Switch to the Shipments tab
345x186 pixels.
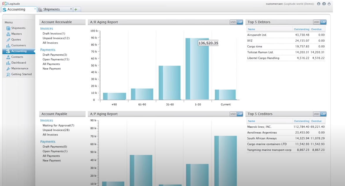55,9
